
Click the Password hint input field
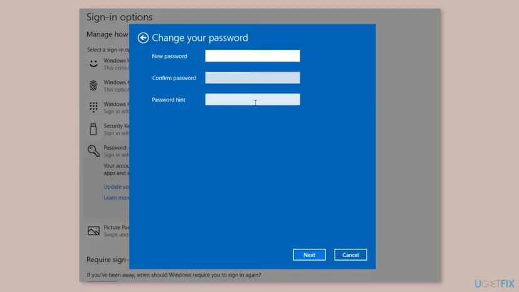pos(253,100)
